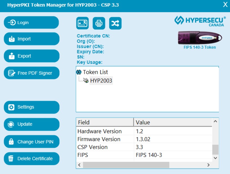Viewport: 230px width, 174px height.
Task: Click the vertical scrollbar thumb
Action: [x=215, y=150]
